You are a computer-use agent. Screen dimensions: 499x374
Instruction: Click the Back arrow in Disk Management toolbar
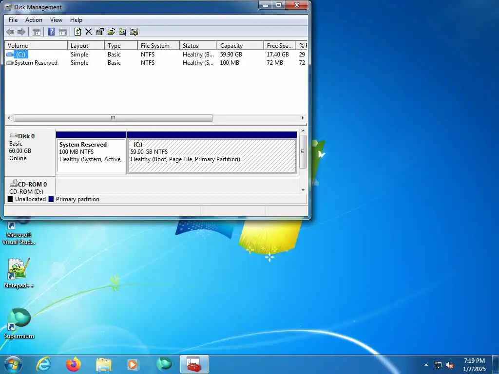[10, 32]
